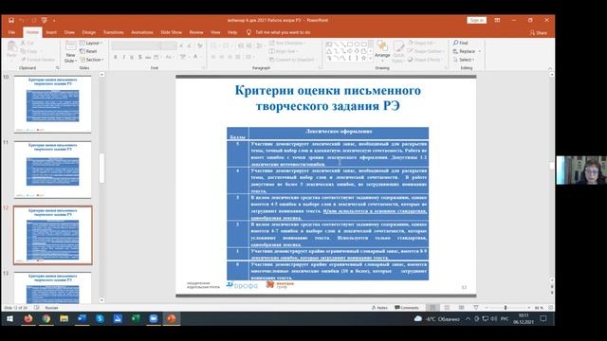
Task: Adjust the zoom slider handle
Action: pyautogui.click(x=506, y=308)
